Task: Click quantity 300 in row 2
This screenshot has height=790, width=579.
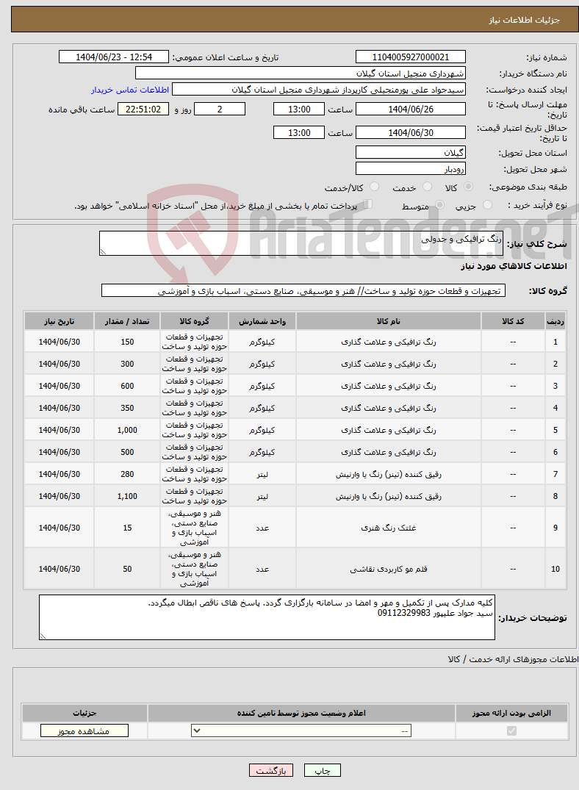Action: tap(127, 364)
